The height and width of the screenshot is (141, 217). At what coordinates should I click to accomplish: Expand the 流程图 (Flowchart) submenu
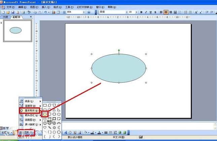click(x=31, y=120)
